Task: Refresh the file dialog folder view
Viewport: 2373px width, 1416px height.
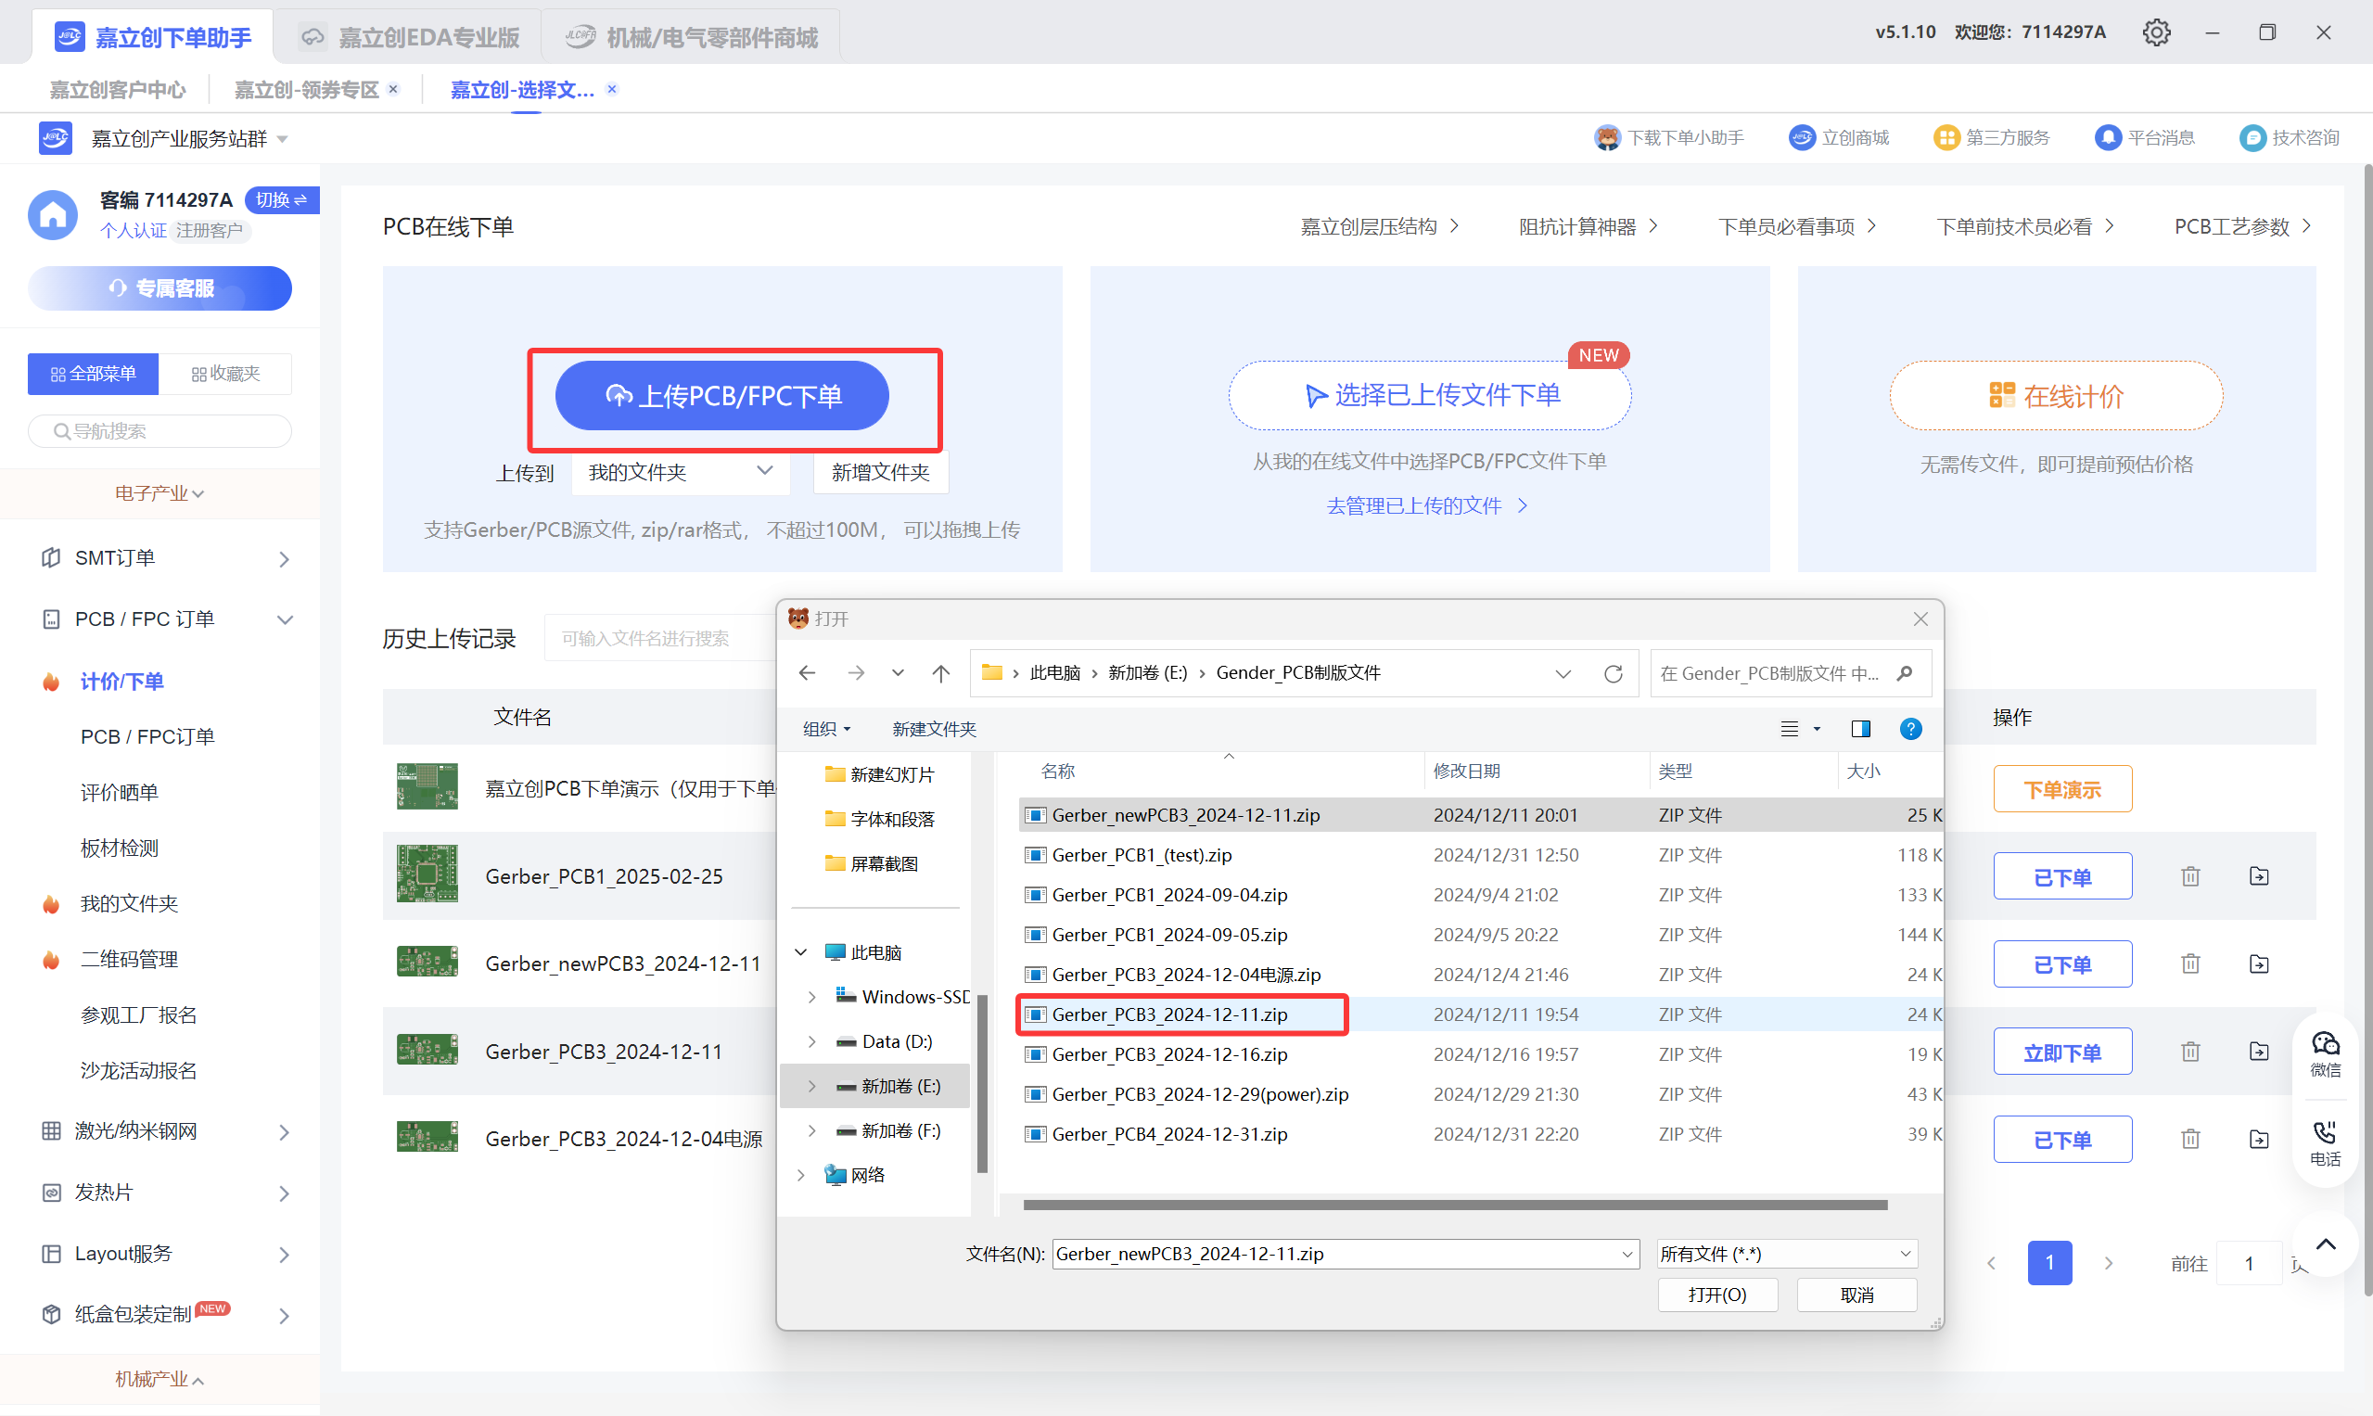Action: (1613, 673)
